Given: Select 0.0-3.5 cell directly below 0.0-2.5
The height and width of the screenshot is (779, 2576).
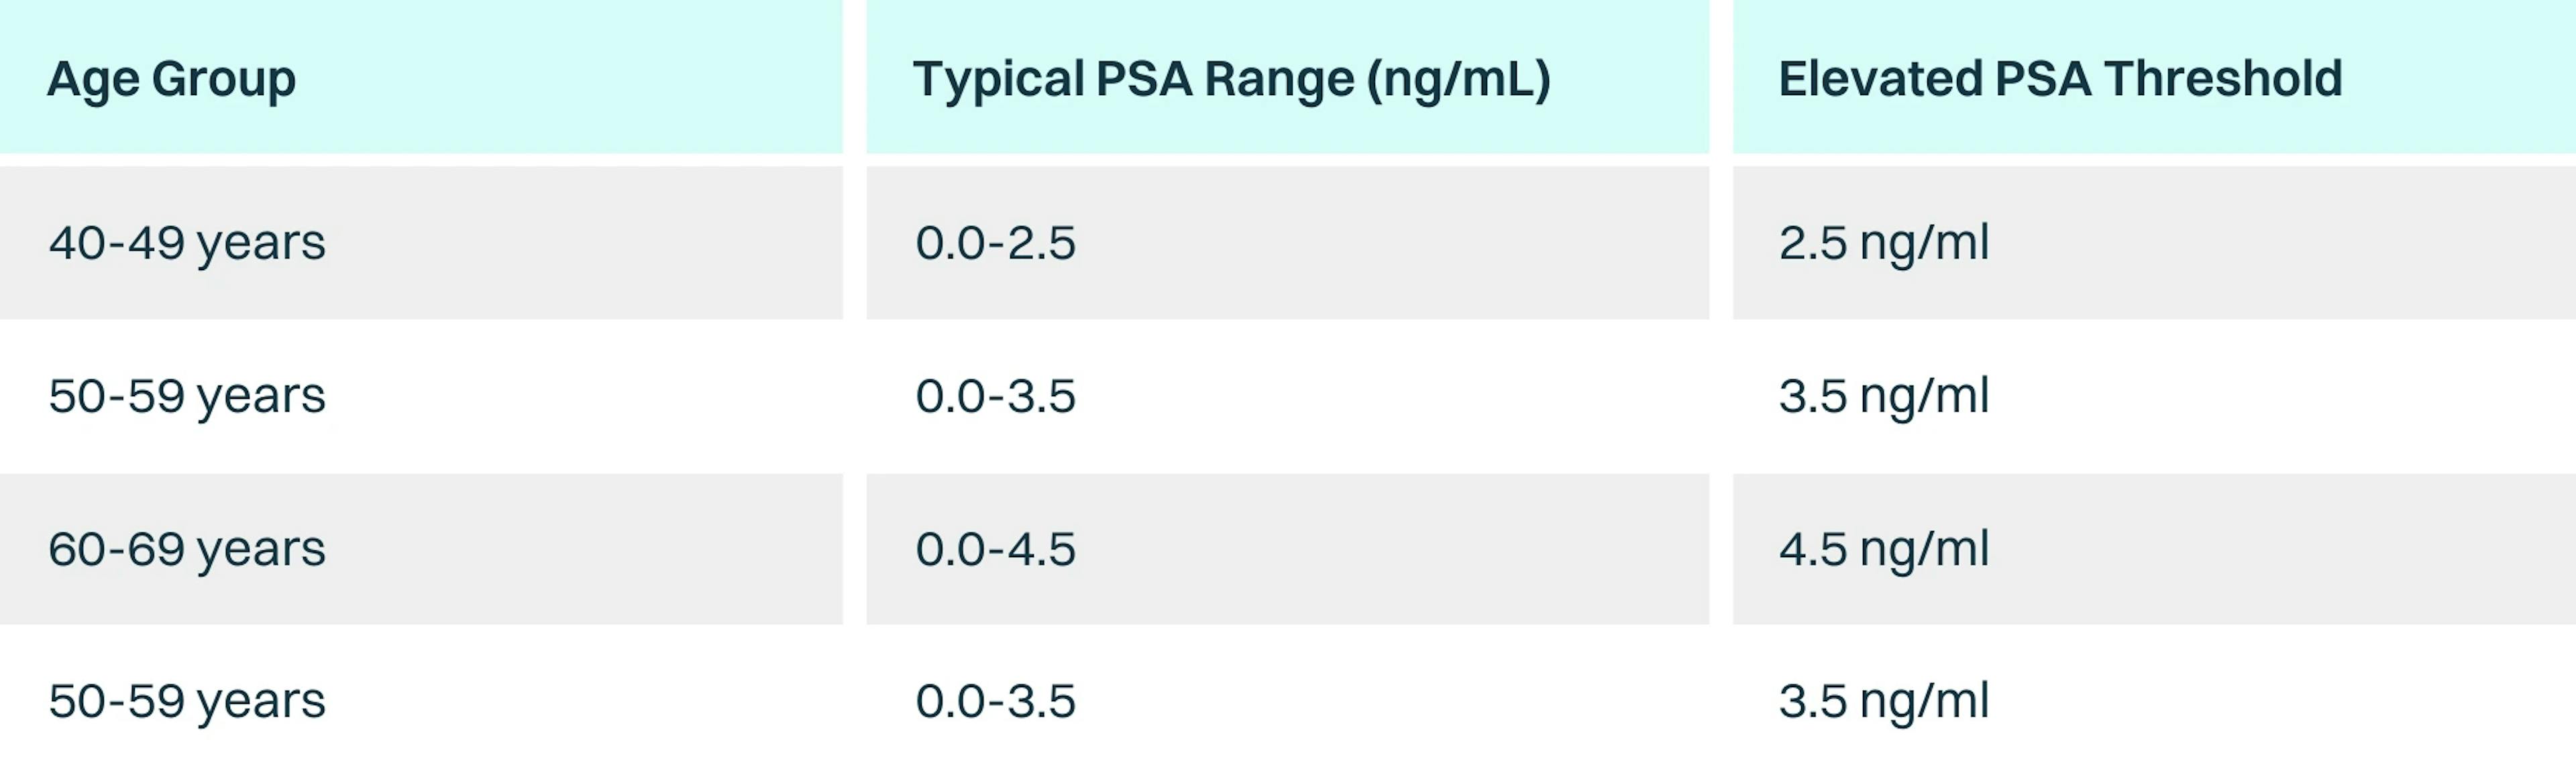Looking at the screenshot, I should tap(995, 396).
